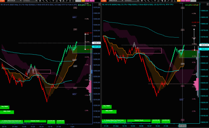
Task: Click cyan 18606.51 price marker on MNQ axis
Action: (x=204, y=49)
